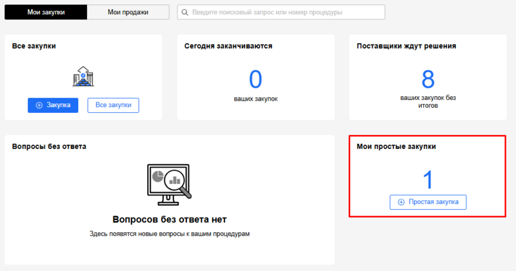
Task: Open the count 8 under Поставщики ждут решения
Action: (428, 79)
